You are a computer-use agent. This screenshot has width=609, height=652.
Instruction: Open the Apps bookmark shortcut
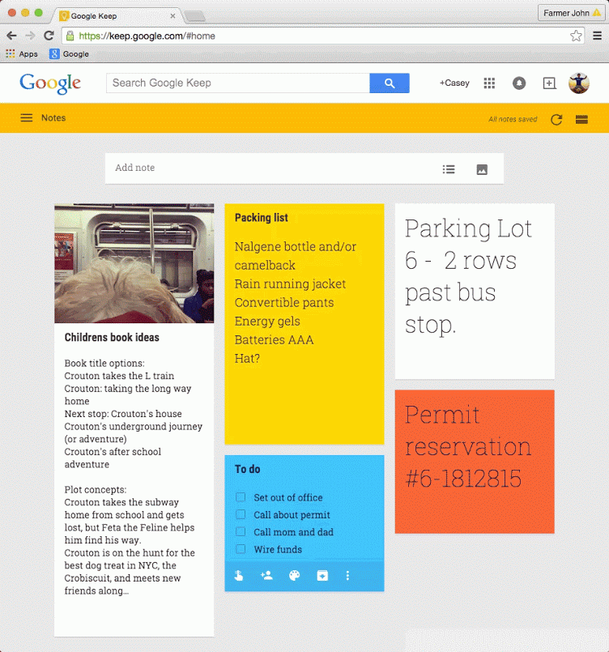tap(22, 54)
